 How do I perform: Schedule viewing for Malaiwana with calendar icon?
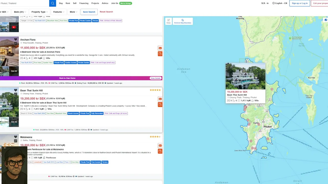click(x=160, y=151)
